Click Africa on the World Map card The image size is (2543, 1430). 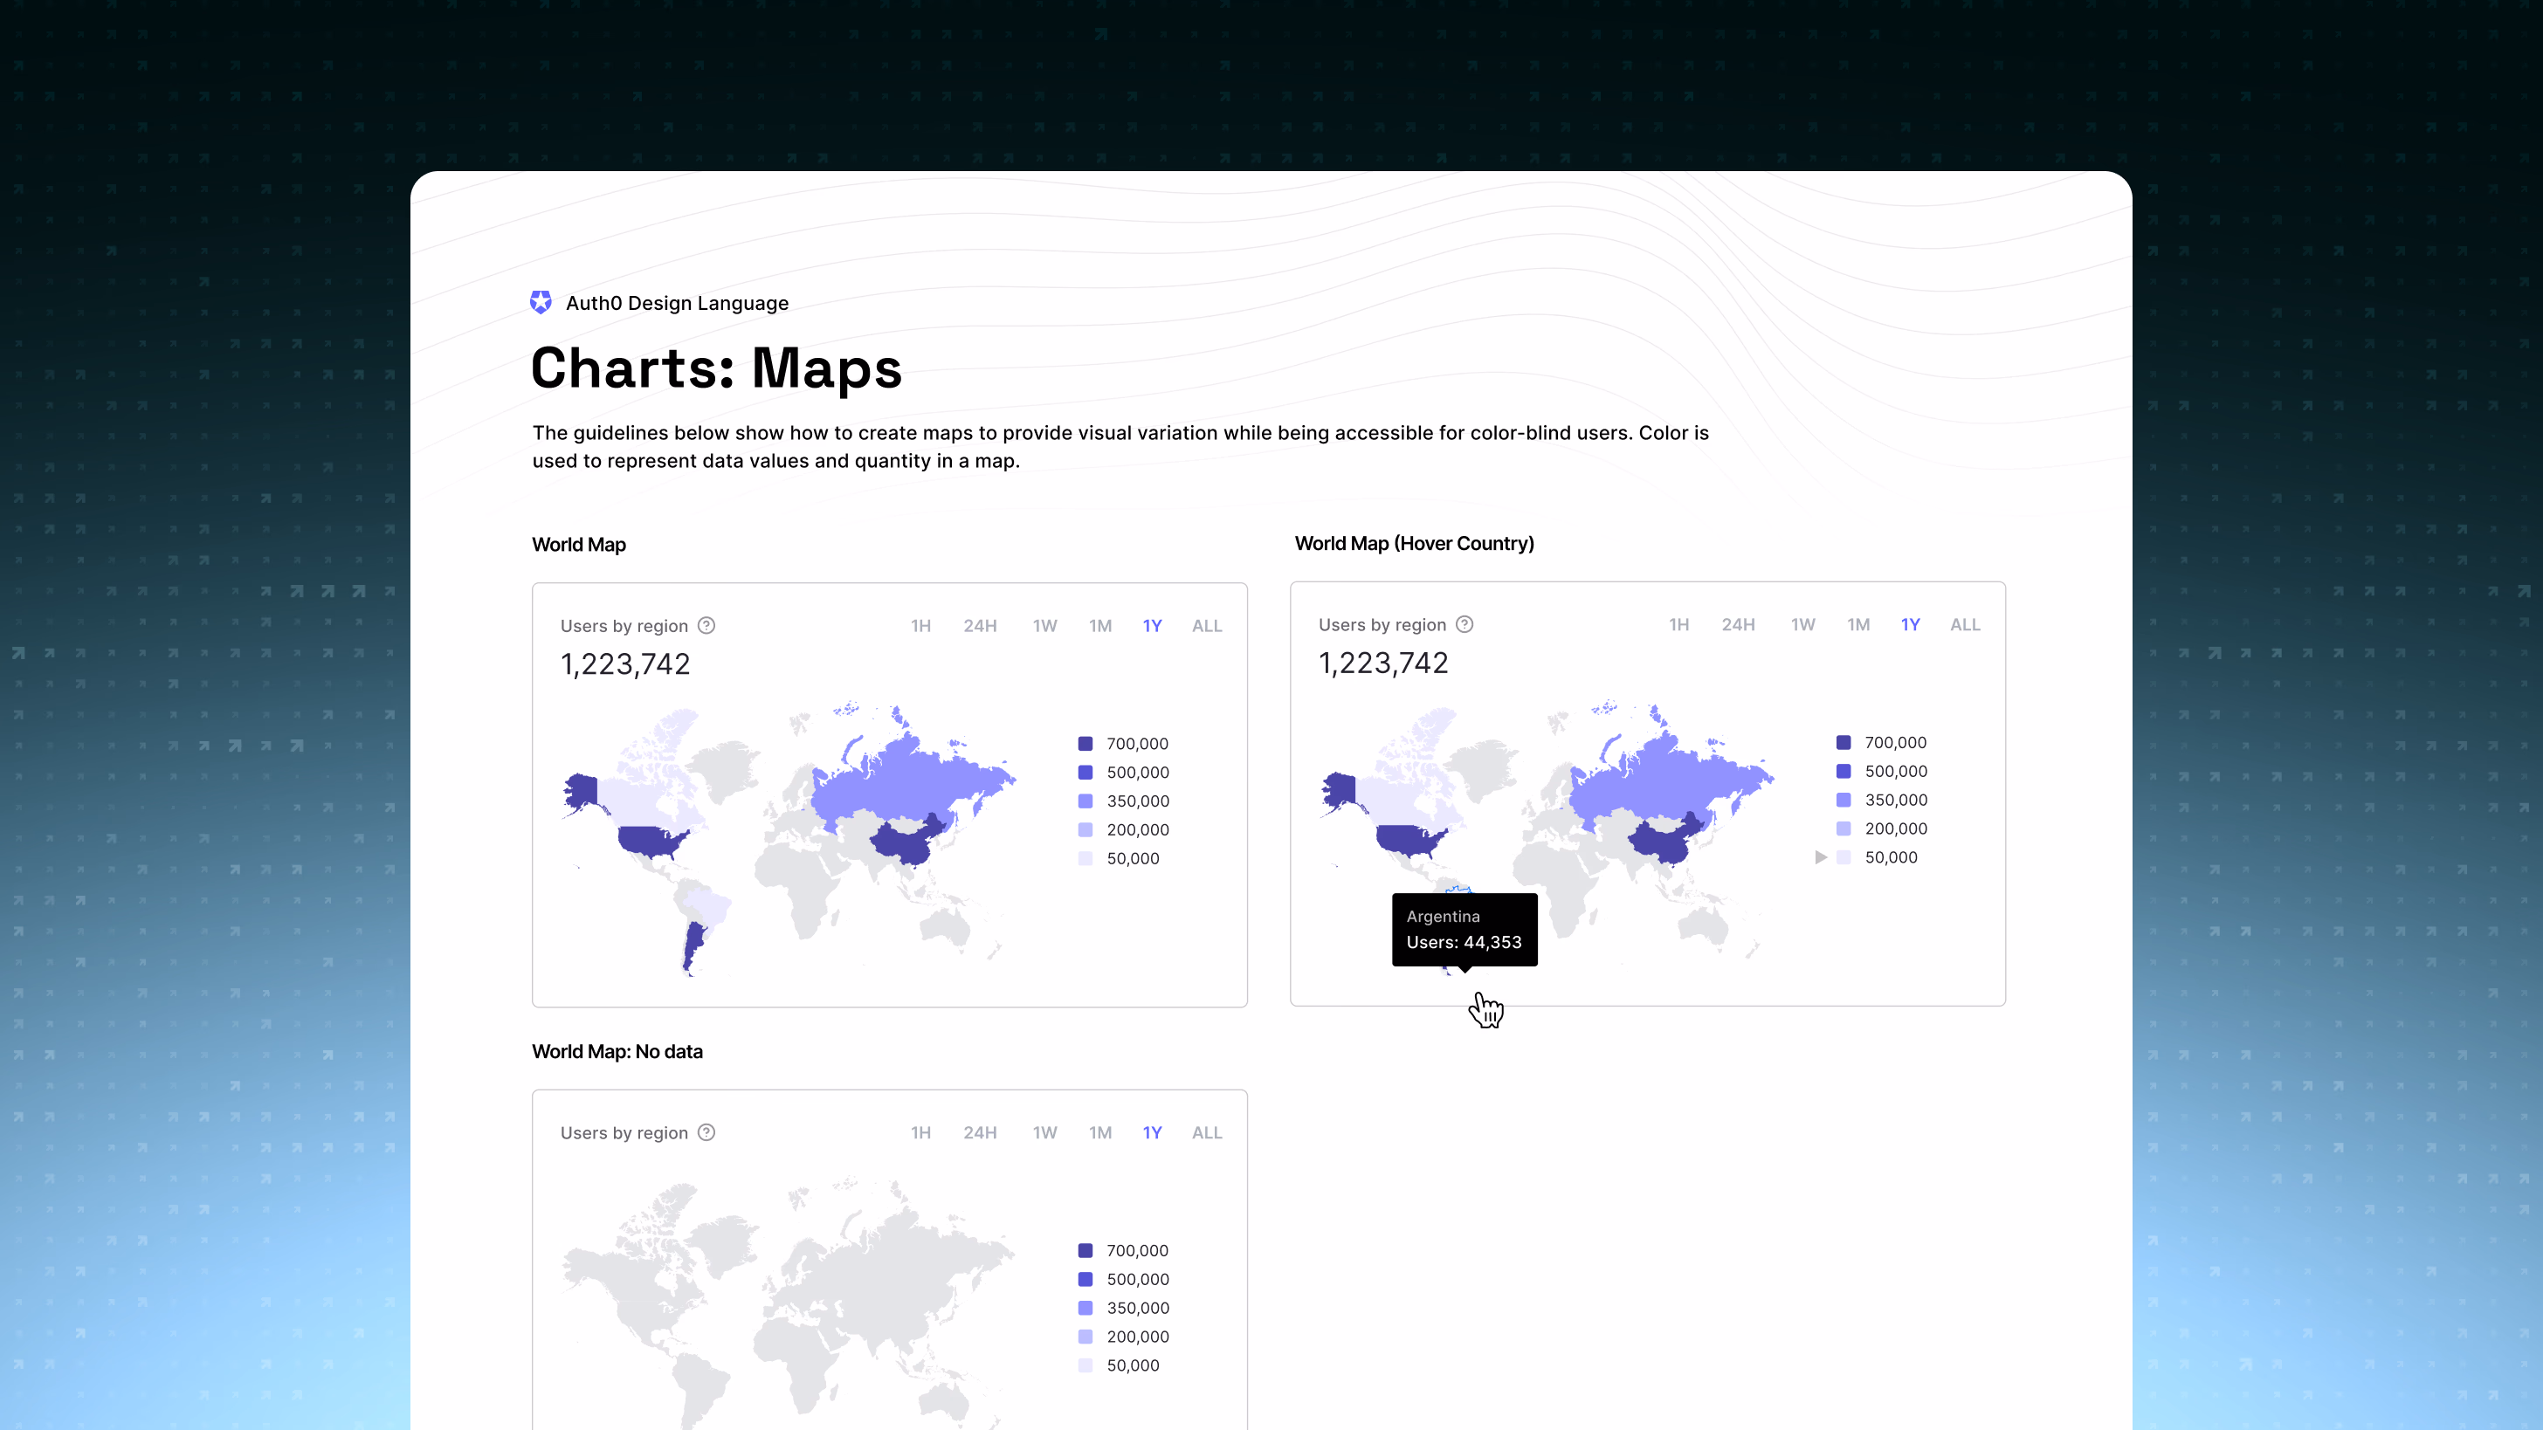coord(800,883)
